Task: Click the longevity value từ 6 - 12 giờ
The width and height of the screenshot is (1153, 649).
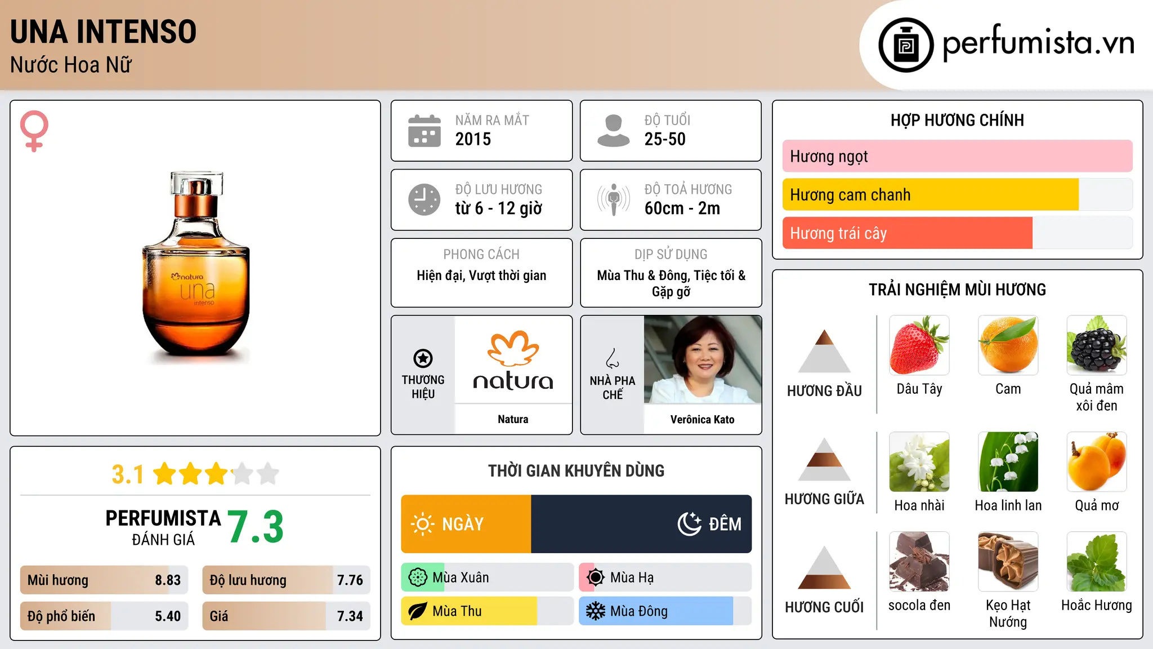Action: coord(499,208)
